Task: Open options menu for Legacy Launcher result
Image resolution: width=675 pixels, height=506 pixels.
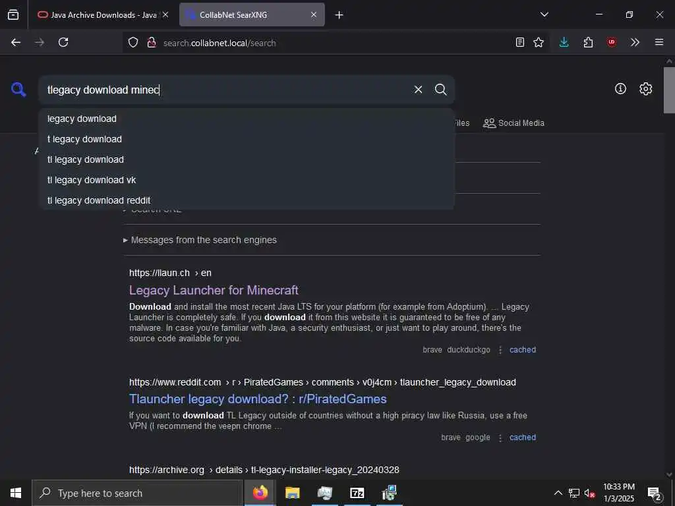Action: pyautogui.click(x=500, y=351)
